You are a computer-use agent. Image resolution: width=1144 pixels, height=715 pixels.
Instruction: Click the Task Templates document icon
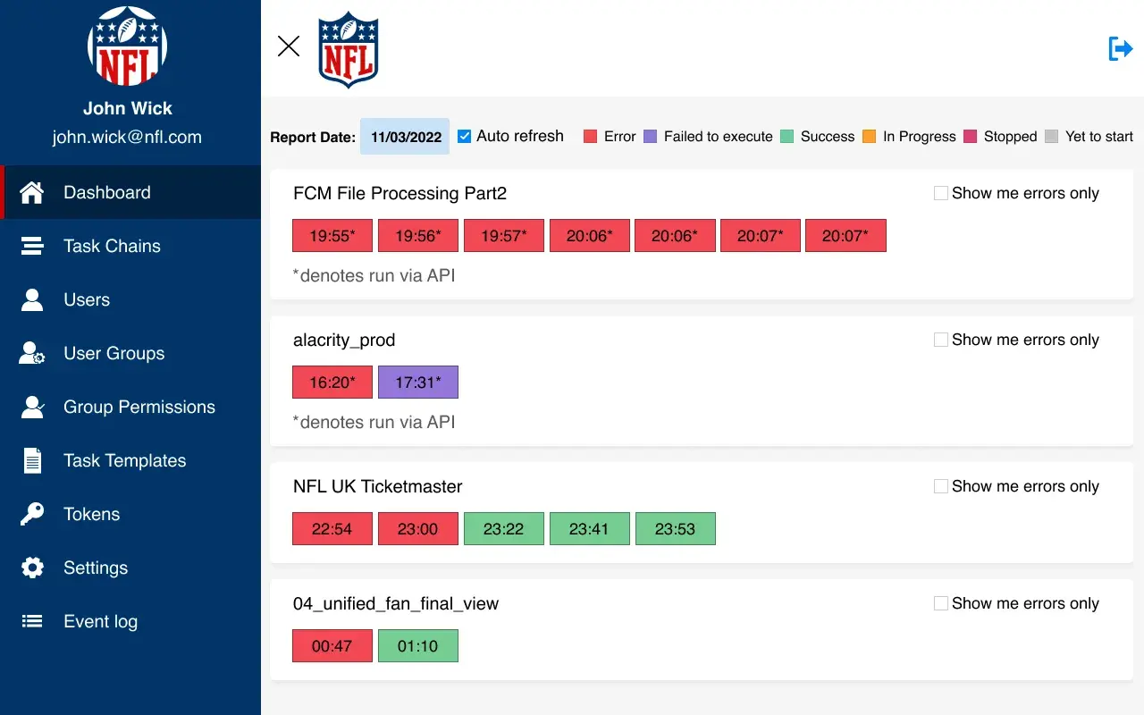click(32, 460)
